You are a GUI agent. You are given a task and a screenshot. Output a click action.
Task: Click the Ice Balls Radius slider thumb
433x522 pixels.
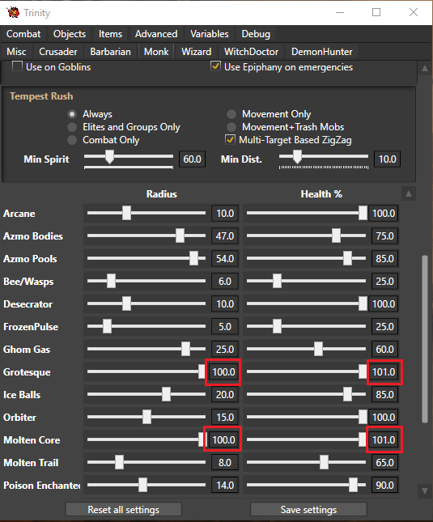tap(166, 394)
